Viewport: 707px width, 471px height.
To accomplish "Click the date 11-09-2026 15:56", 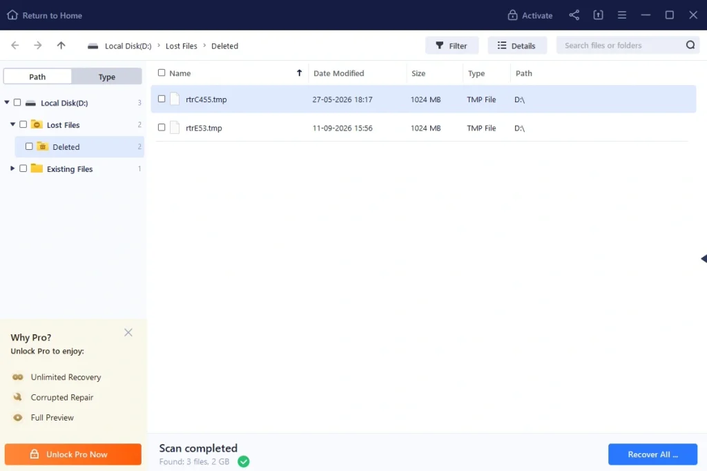I will [x=342, y=128].
